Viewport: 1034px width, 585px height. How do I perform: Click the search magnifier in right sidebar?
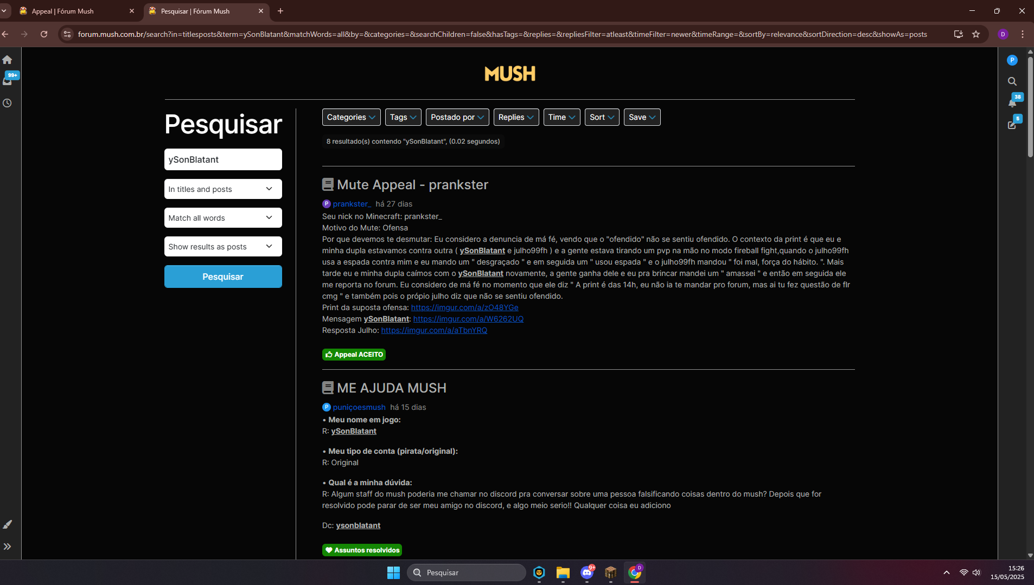click(x=1012, y=81)
